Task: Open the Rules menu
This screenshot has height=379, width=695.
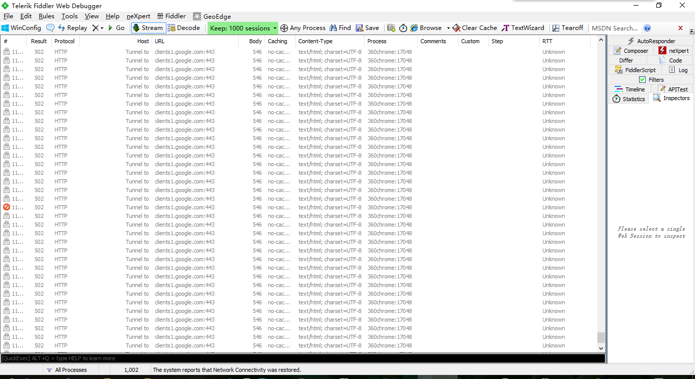Action: [x=46, y=16]
